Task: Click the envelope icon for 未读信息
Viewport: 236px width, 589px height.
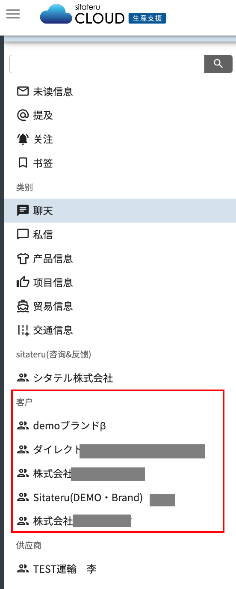Action: (23, 91)
